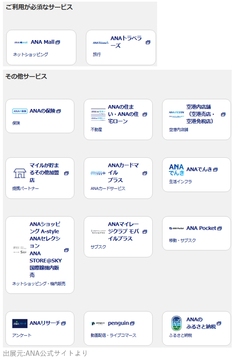Click external-link icon beside ANAリサーチ

coord(64,323)
